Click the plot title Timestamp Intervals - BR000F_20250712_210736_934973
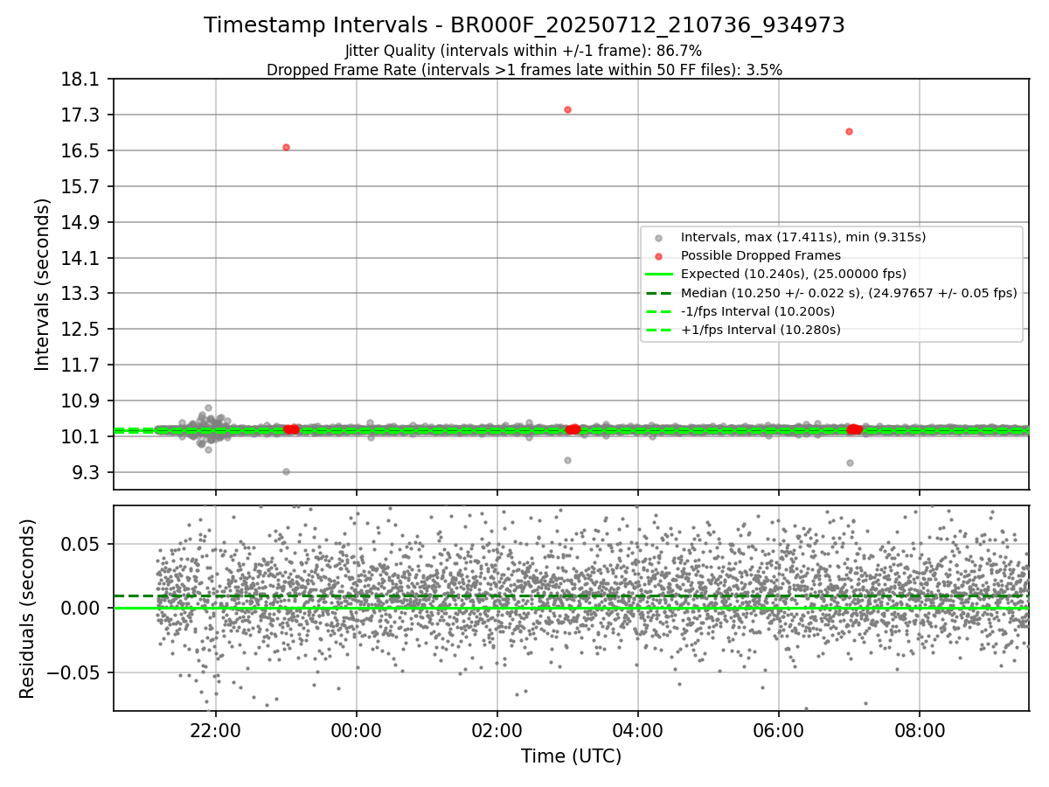 (x=524, y=25)
